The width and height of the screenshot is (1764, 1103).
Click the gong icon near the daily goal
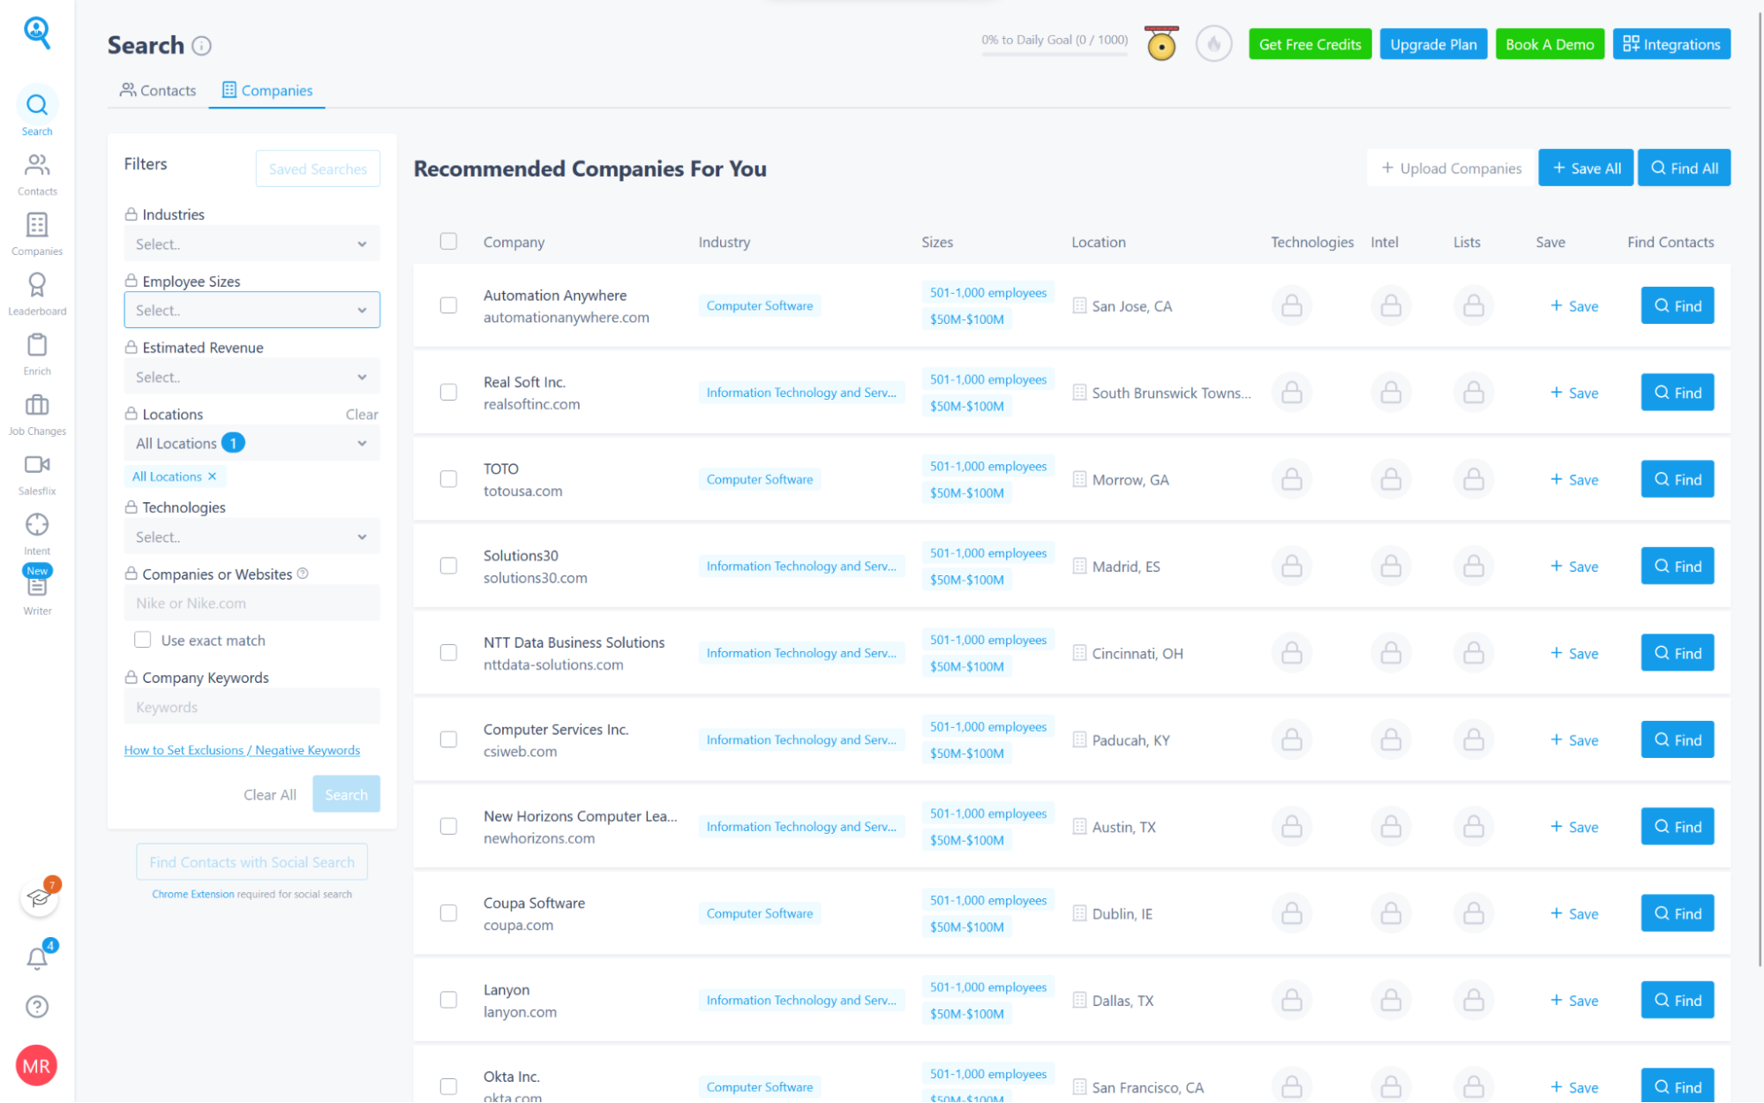[1160, 43]
